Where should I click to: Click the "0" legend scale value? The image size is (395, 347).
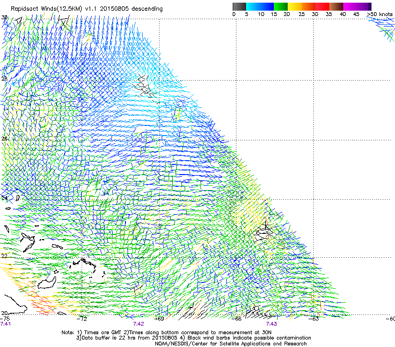[234, 14]
